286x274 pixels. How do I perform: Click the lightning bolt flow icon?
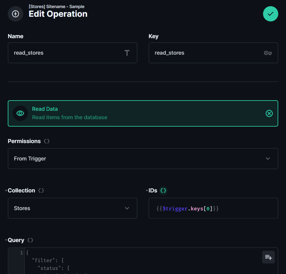[x=15, y=14]
